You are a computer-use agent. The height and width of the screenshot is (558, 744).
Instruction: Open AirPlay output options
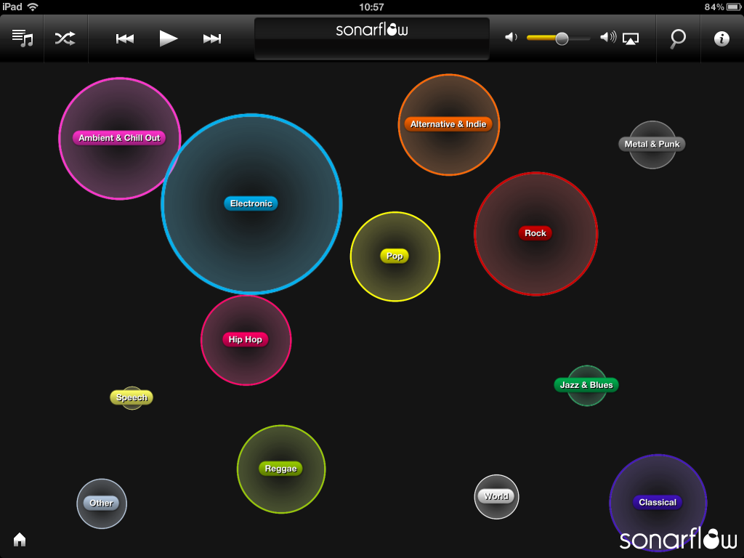click(631, 39)
